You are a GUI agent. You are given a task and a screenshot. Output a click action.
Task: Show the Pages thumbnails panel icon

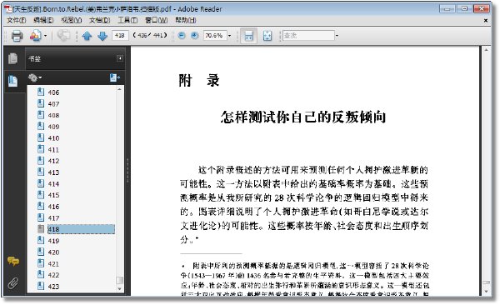pyautogui.click(x=12, y=58)
